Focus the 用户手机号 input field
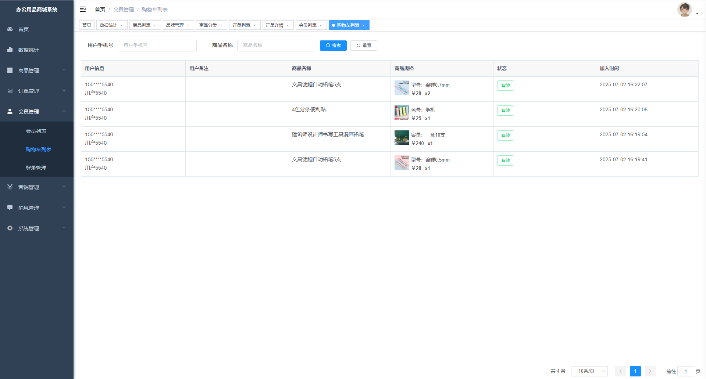This screenshot has height=379, width=706. click(x=157, y=46)
